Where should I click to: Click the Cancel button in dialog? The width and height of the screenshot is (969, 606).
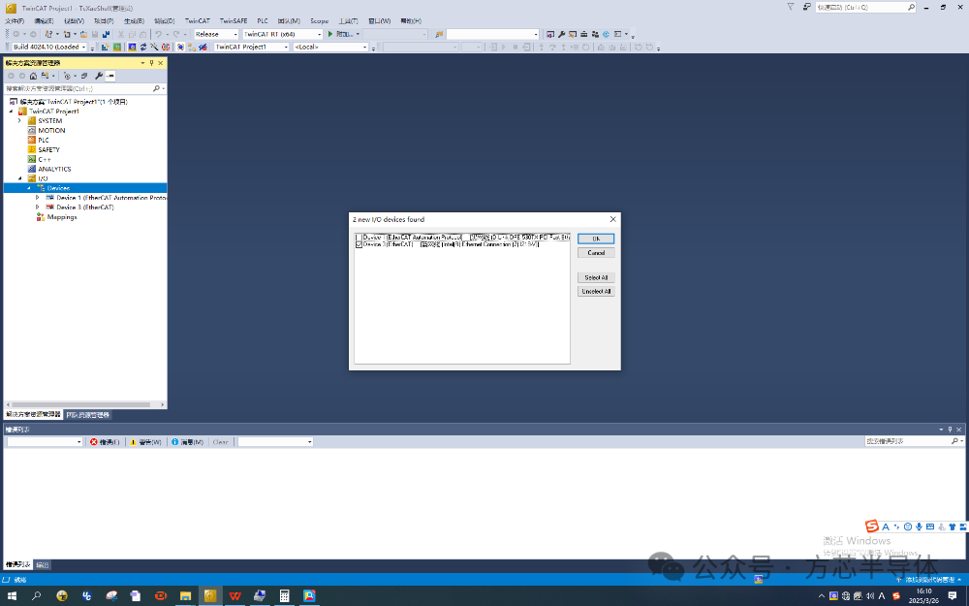pos(596,253)
